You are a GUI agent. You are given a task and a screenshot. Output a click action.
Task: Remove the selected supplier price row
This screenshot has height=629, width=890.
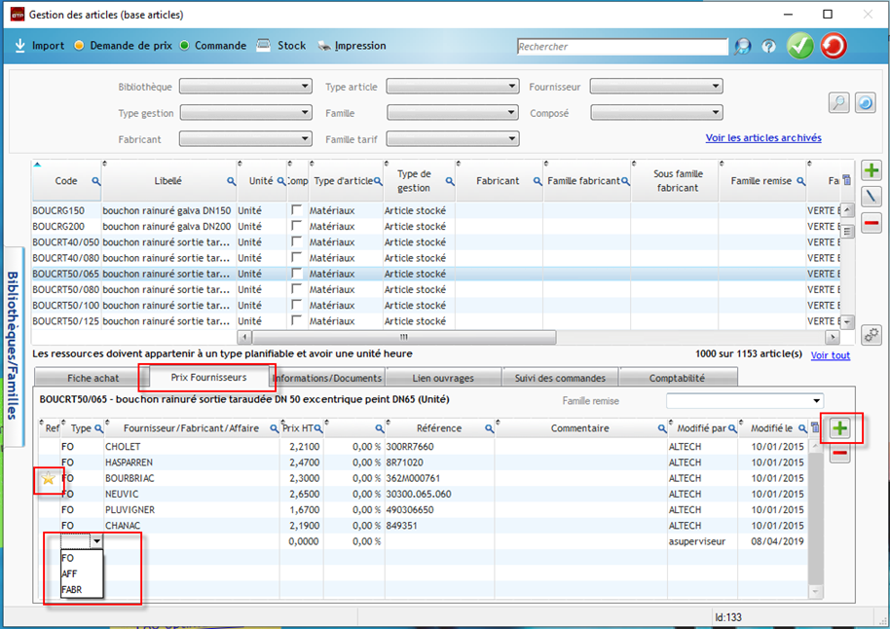[x=839, y=455]
